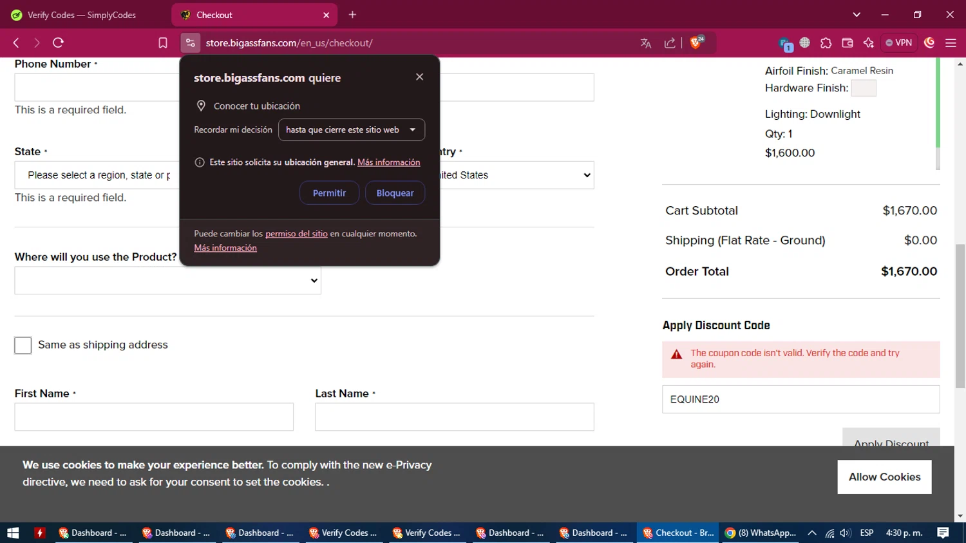Click the red coupon warning icon
Image resolution: width=966 pixels, height=543 pixels.
(676, 354)
